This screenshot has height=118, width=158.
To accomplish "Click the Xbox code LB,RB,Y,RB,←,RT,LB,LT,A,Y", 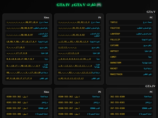I will [x=21, y=42].
